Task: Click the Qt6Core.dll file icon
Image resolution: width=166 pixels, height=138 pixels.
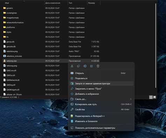Action: (x=5, y=70)
